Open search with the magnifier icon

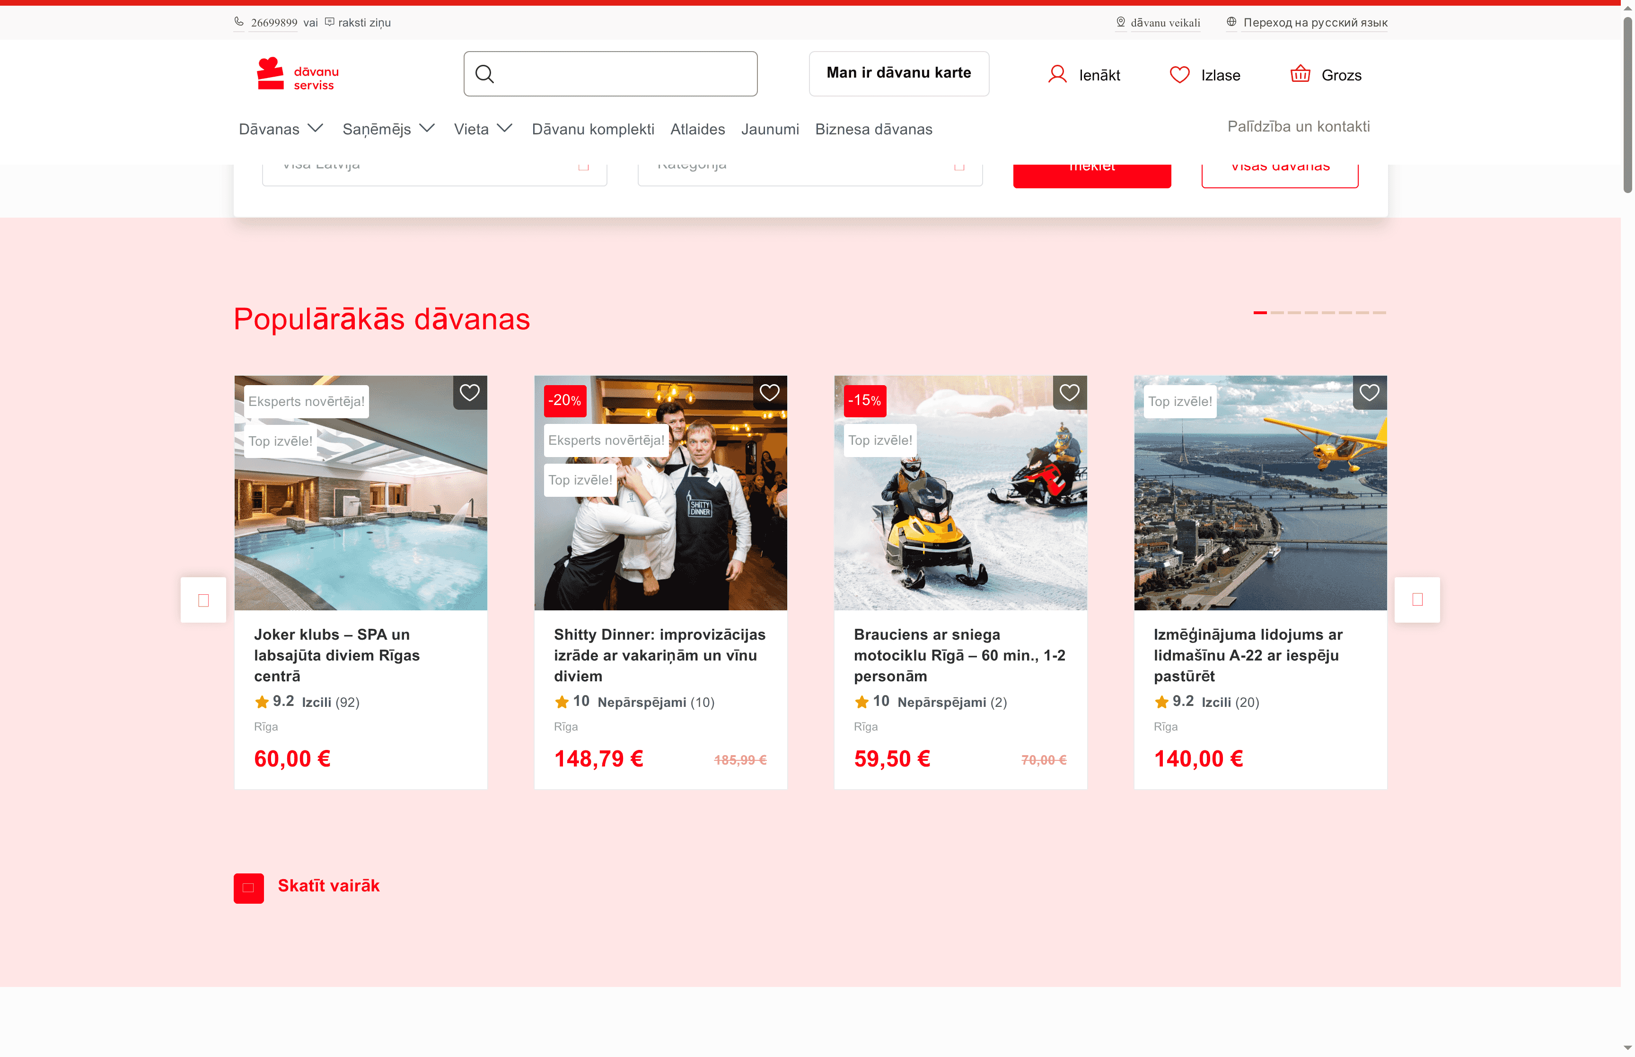pyautogui.click(x=486, y=73)
